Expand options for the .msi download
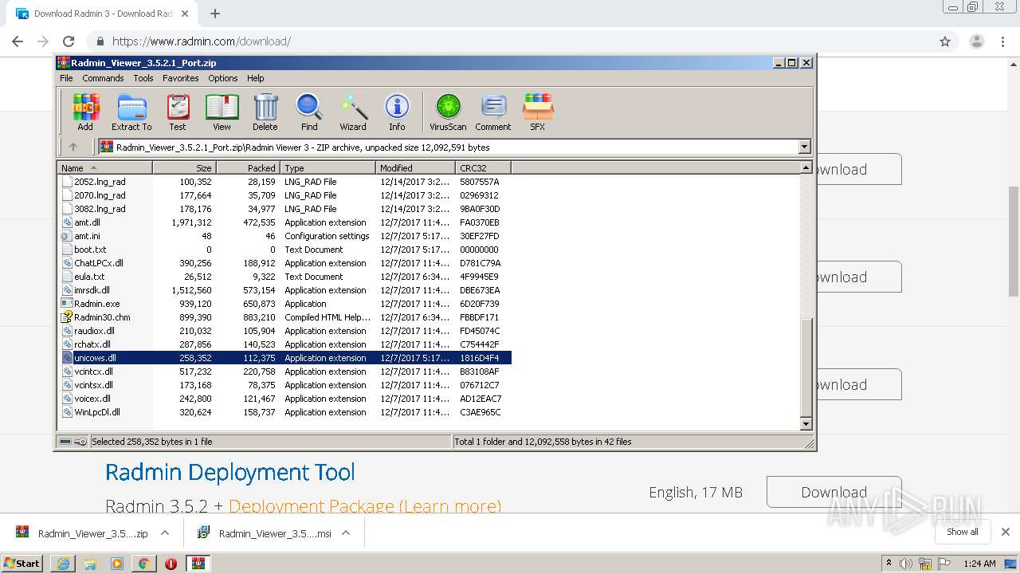This screenshot has width=1020, height=574. point(346,533)
